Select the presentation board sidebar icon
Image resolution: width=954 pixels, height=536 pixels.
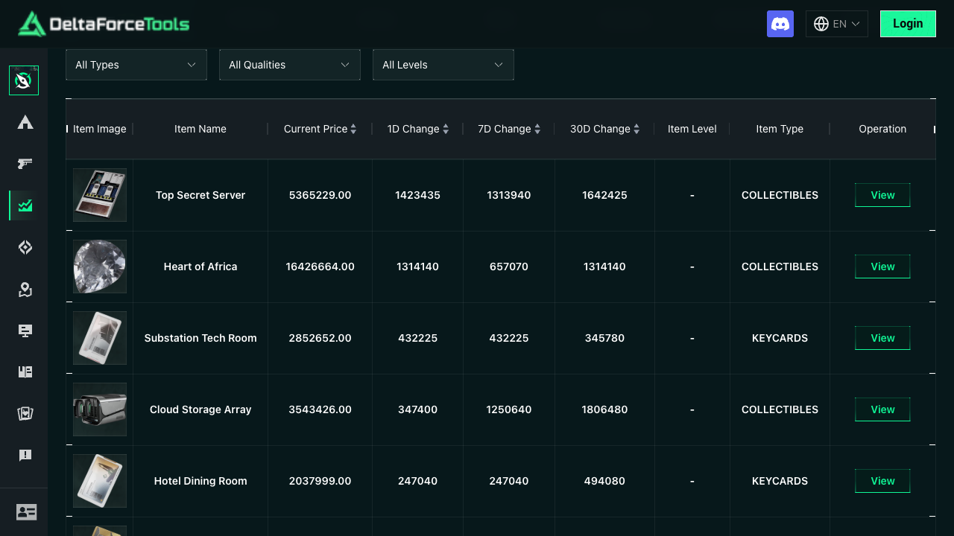(25, 331)
